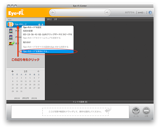Click the 公開 label under globe
The image size is (160, 131).
[x=146, y=116]
